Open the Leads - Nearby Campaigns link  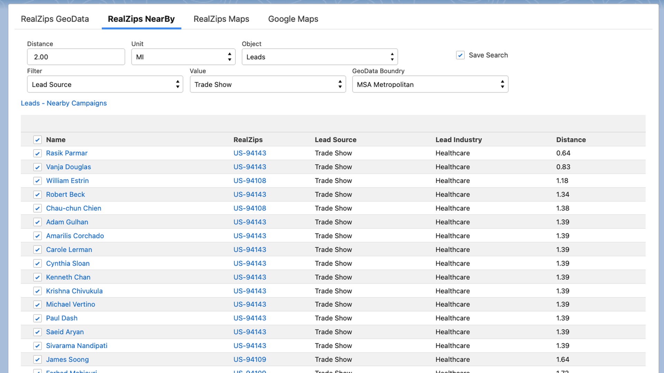[64, 103]
